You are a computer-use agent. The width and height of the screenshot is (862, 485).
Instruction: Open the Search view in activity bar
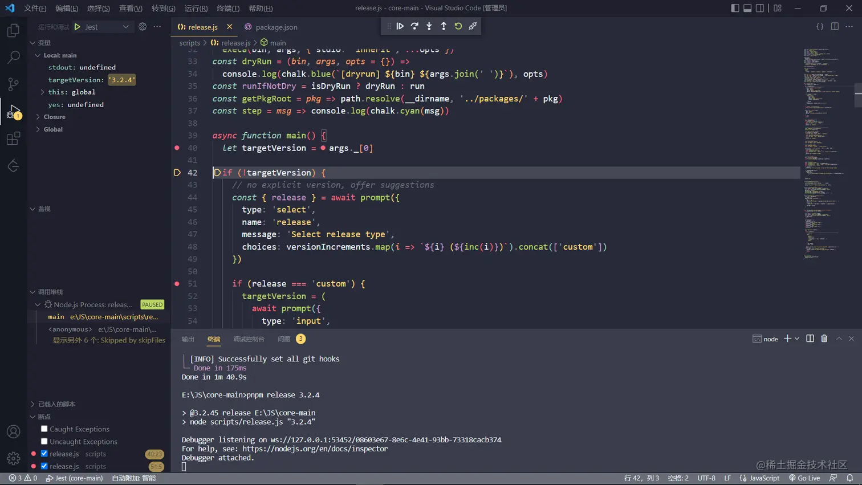[x=13, y=57]
